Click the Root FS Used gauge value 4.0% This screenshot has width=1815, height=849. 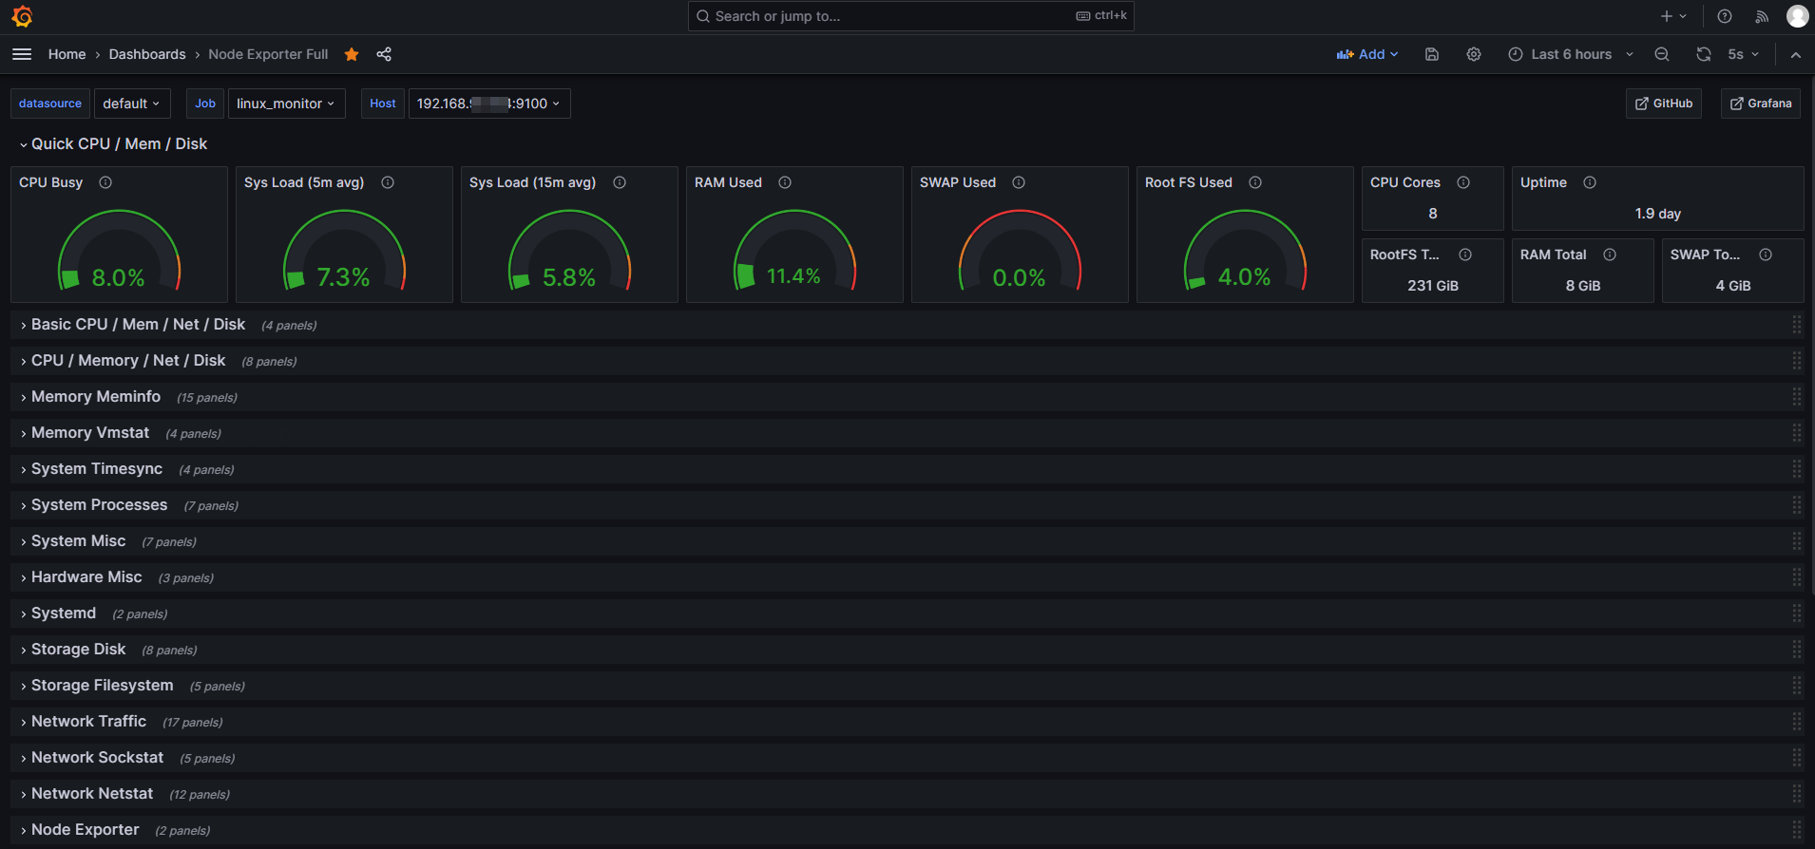[x=1245, y=277]
